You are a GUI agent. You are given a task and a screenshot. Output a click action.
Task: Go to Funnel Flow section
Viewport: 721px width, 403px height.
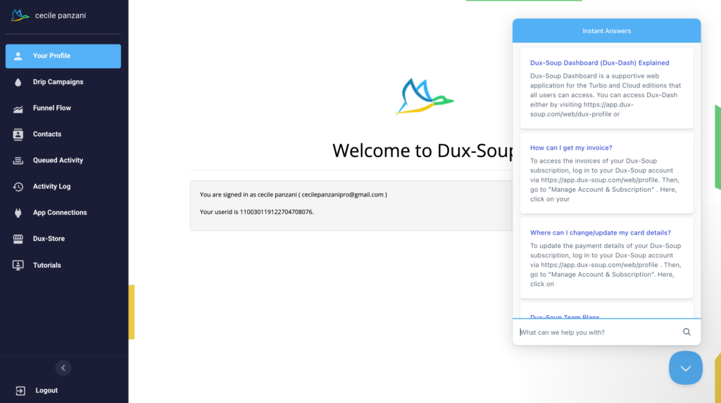[x=63, y=108]
